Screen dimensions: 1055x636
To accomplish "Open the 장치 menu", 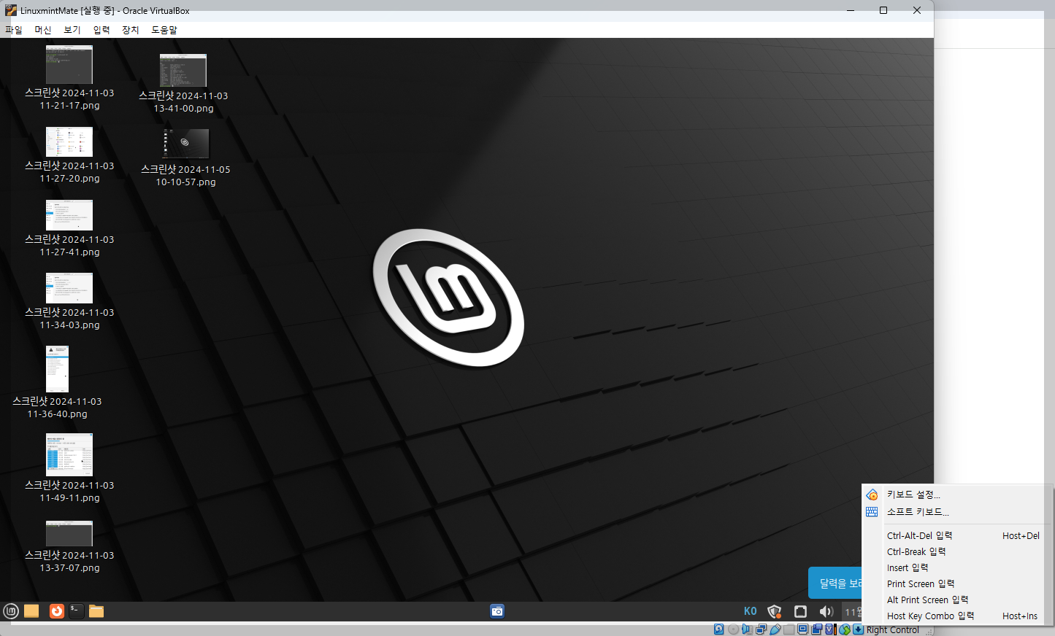I will coord(131,30).
